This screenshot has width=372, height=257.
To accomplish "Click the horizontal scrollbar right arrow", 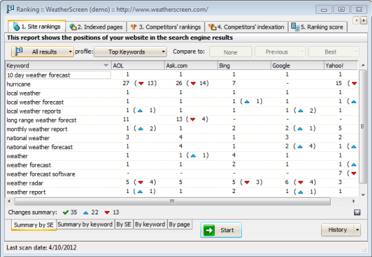I will click(353, 201).
